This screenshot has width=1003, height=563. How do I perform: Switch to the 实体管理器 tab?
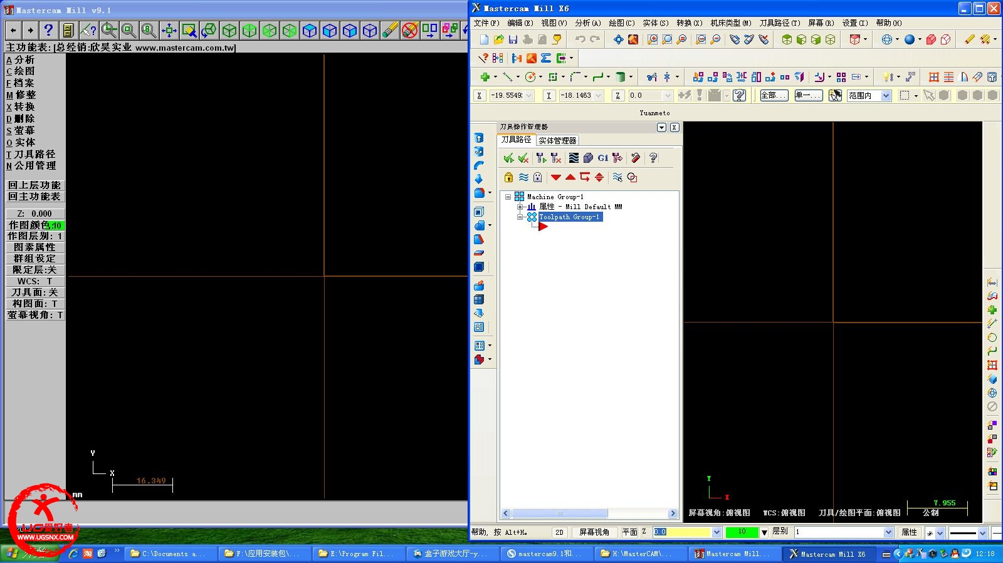coord(557,140)
